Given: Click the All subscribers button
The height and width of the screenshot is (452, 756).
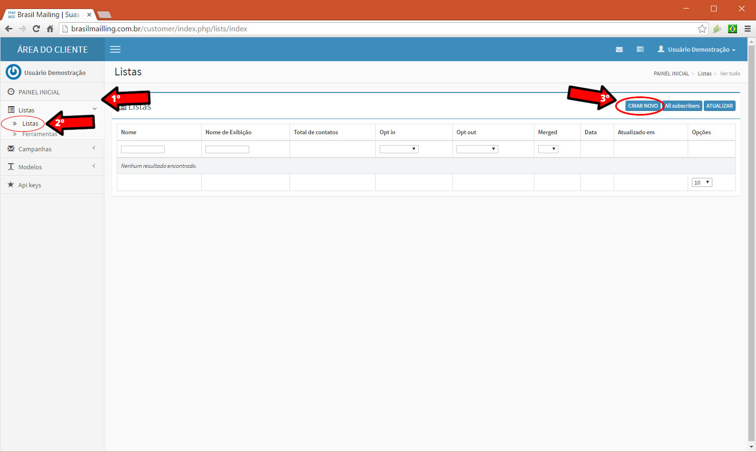Looking at the screenshot, I should pos(682,106).
